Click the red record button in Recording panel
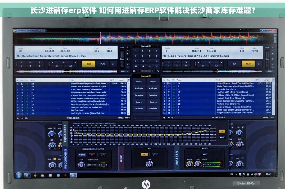Screen dimensions: 285x189 92,155
